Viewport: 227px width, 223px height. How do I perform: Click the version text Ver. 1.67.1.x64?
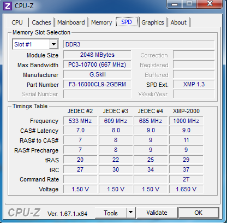[67, 214]
